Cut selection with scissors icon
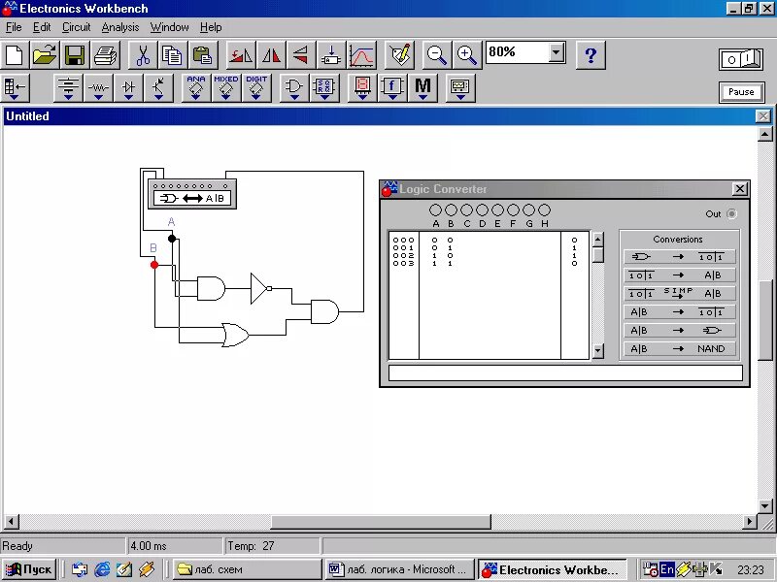777x582 pixels. 143,54
